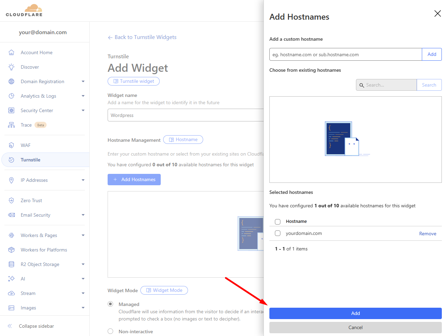
Task: Toggle the select-all Hostname header checkbox
Action: 278,221
